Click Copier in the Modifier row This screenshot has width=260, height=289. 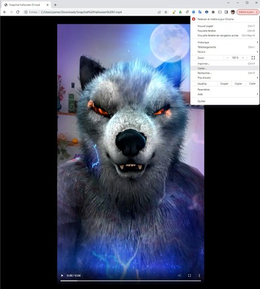point(238,84)
